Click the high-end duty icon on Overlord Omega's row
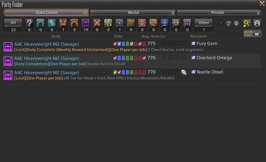 pos(8,61)
